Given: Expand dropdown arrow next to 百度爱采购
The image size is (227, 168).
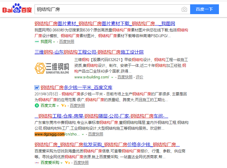Looking at the screenshot, I should [x=62, y=163].
